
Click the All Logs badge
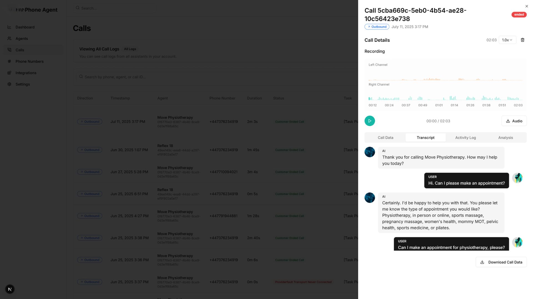coord(130,49)
